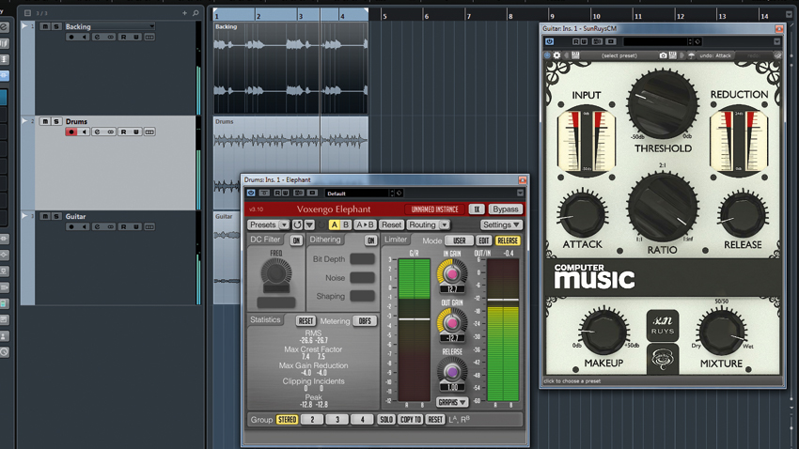
Task: Select group 2 in Elephant
Action: click(312, 420)
